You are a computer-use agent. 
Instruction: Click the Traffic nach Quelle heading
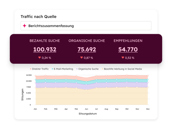click(x=38, y=17)
